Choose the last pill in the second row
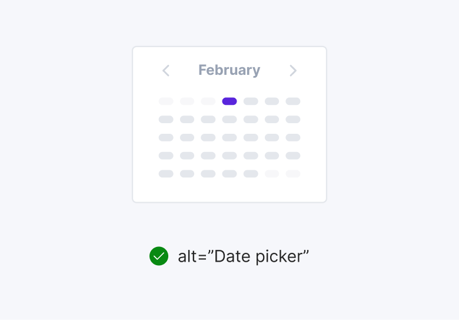This screenshot has width=459, height=320. pyautogui.click(x=293, y=120)
